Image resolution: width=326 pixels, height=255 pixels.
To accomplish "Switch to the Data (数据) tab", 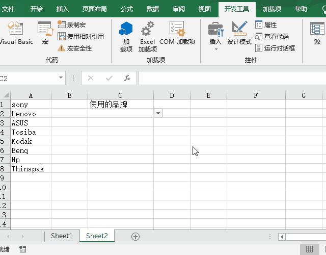I will coord(153,9).
